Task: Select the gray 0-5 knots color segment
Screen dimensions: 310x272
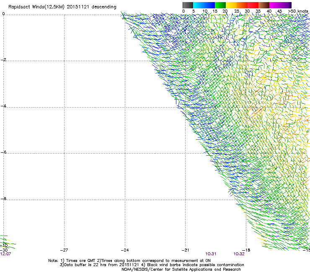Action: click(x=188, y=5)
